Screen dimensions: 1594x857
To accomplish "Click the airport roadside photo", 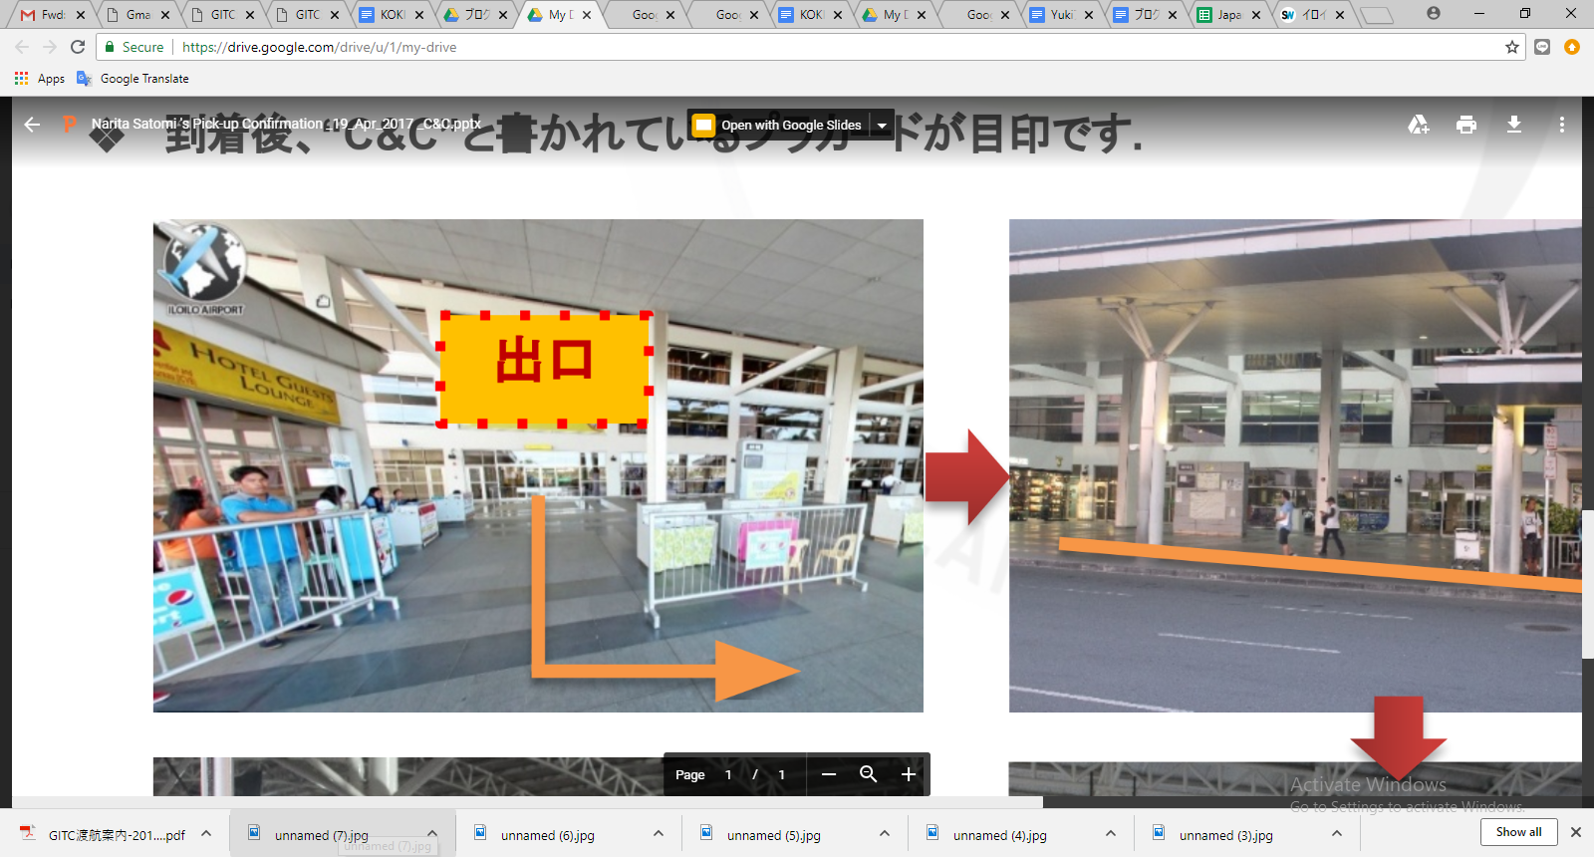I will coord(1295,465).
